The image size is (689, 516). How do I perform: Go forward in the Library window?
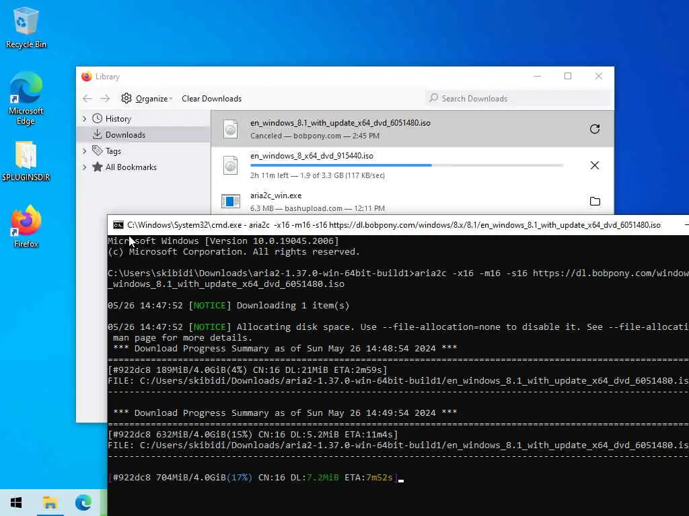pos(105,98)
